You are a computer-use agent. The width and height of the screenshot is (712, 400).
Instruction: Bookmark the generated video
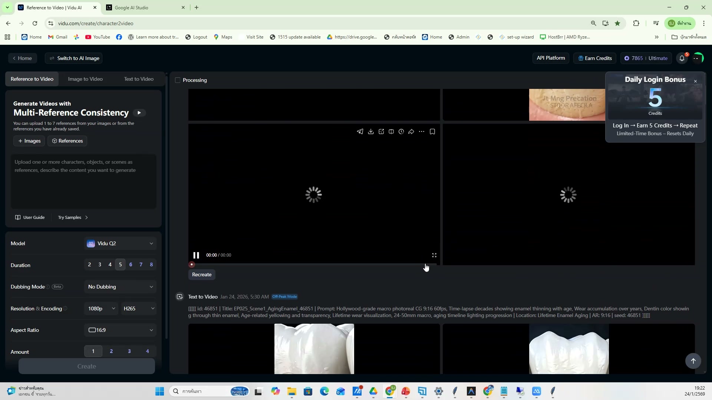(x=432, y=131)
